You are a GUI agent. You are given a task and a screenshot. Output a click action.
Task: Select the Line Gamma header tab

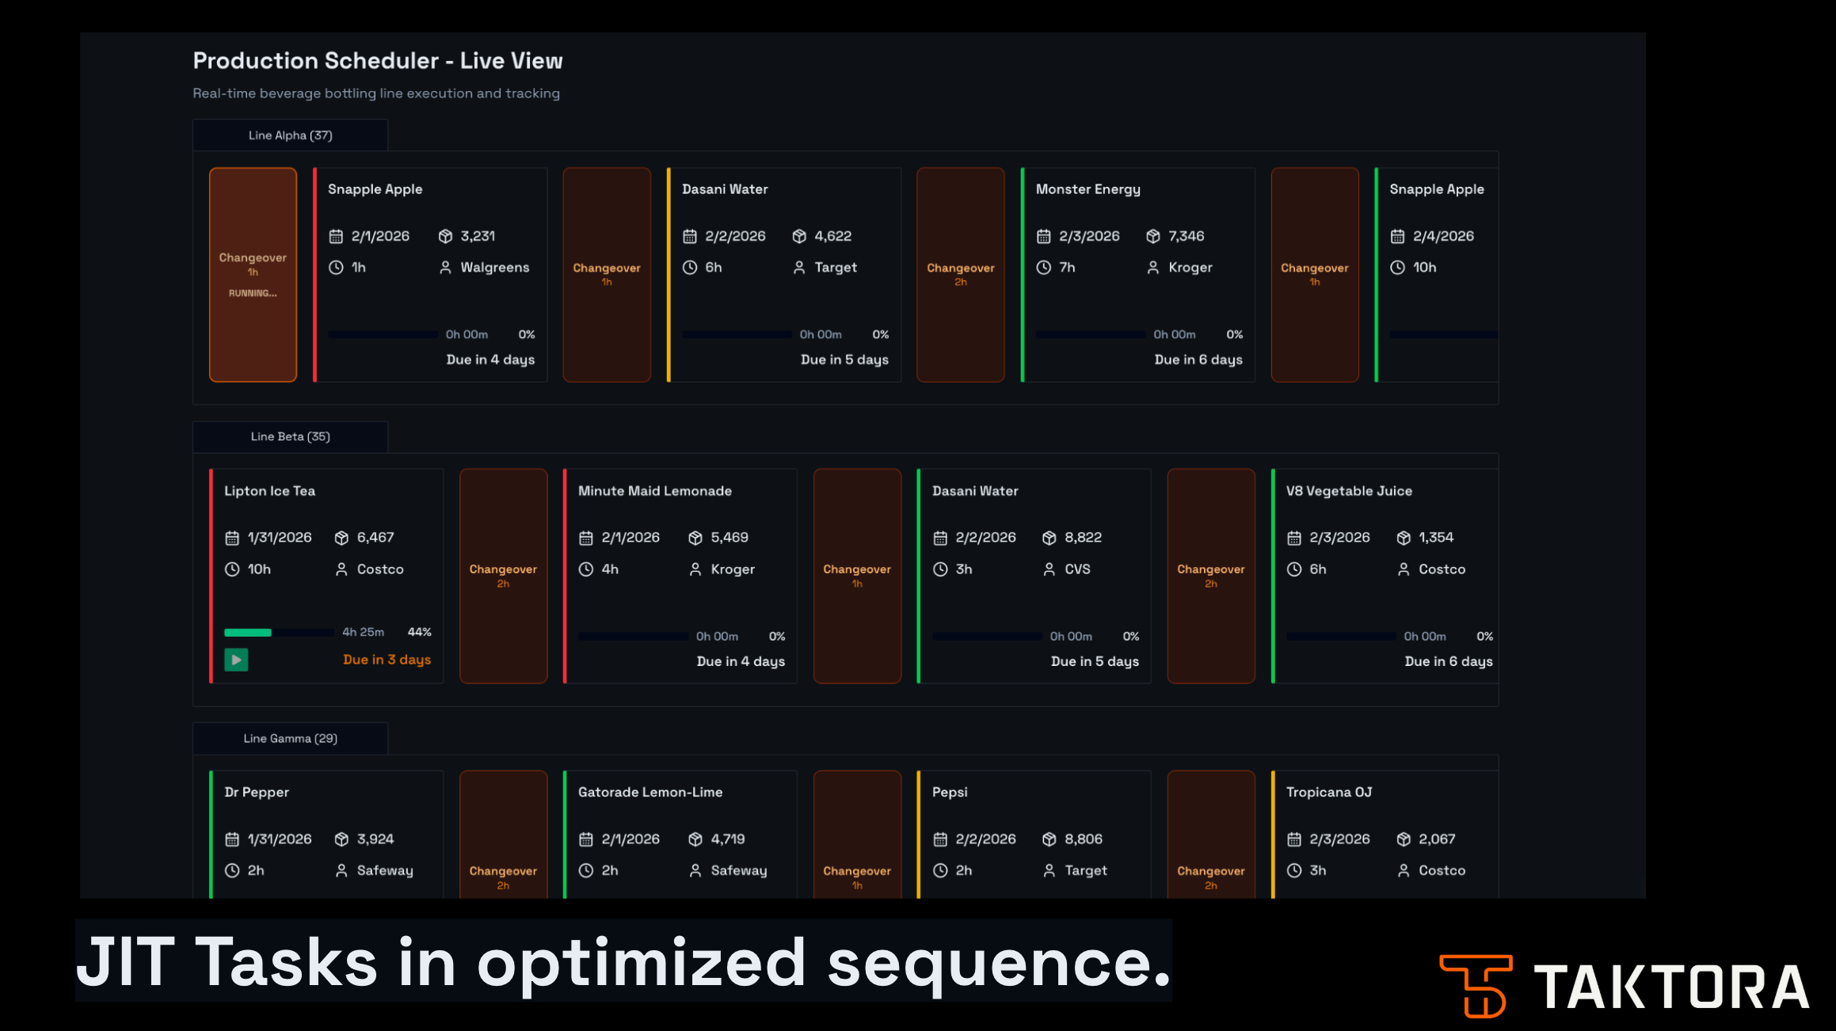(x=291, y=738)
